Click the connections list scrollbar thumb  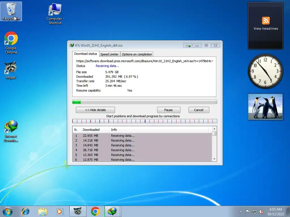pos(214,133)
